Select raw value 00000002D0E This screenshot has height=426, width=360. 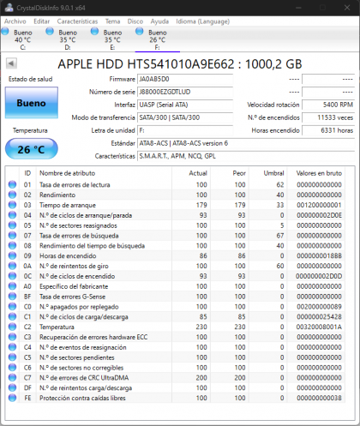click(x=319, y=215)
